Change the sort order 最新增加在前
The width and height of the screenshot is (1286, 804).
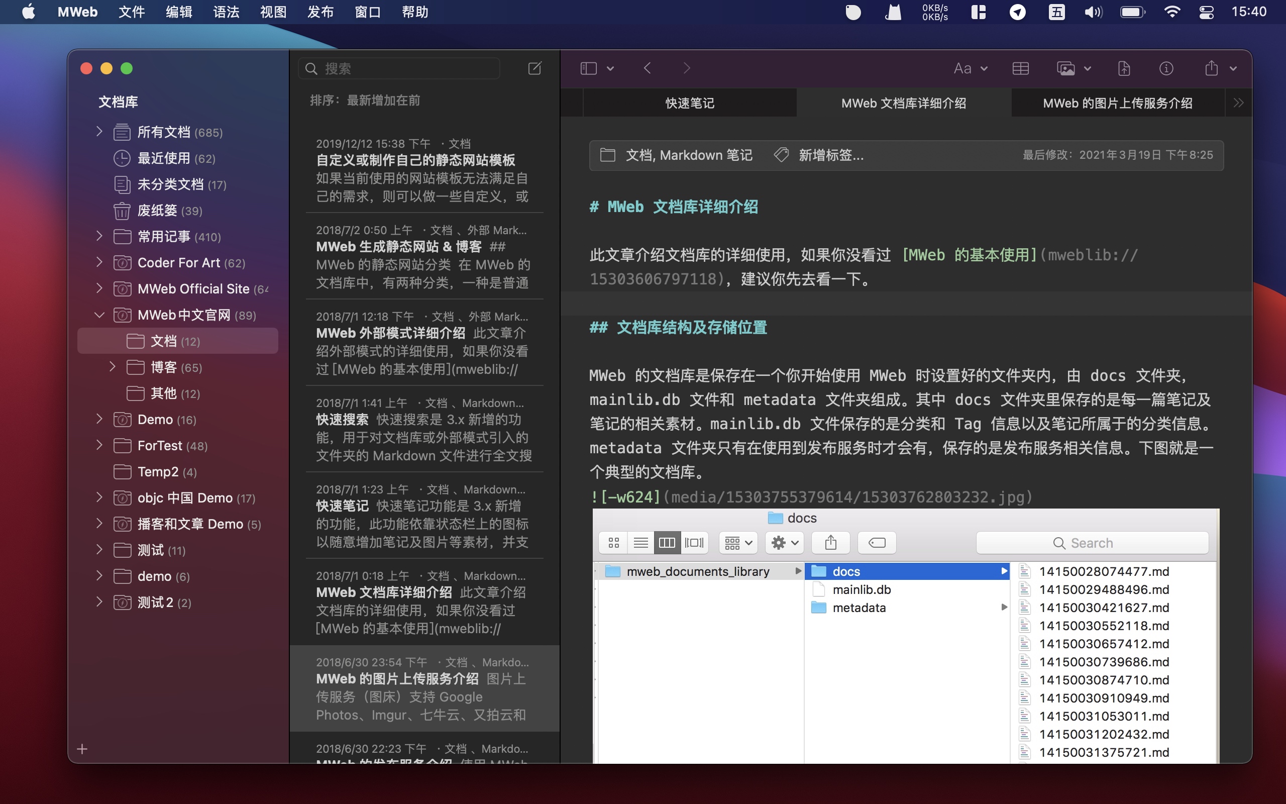(383, 100)
